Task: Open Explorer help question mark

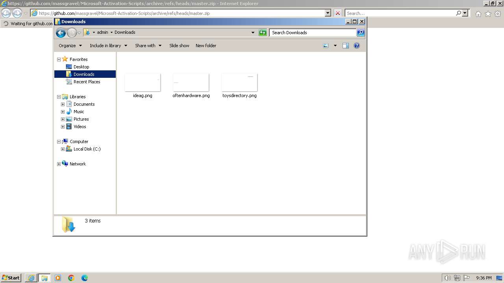Action: coord(357,46)
